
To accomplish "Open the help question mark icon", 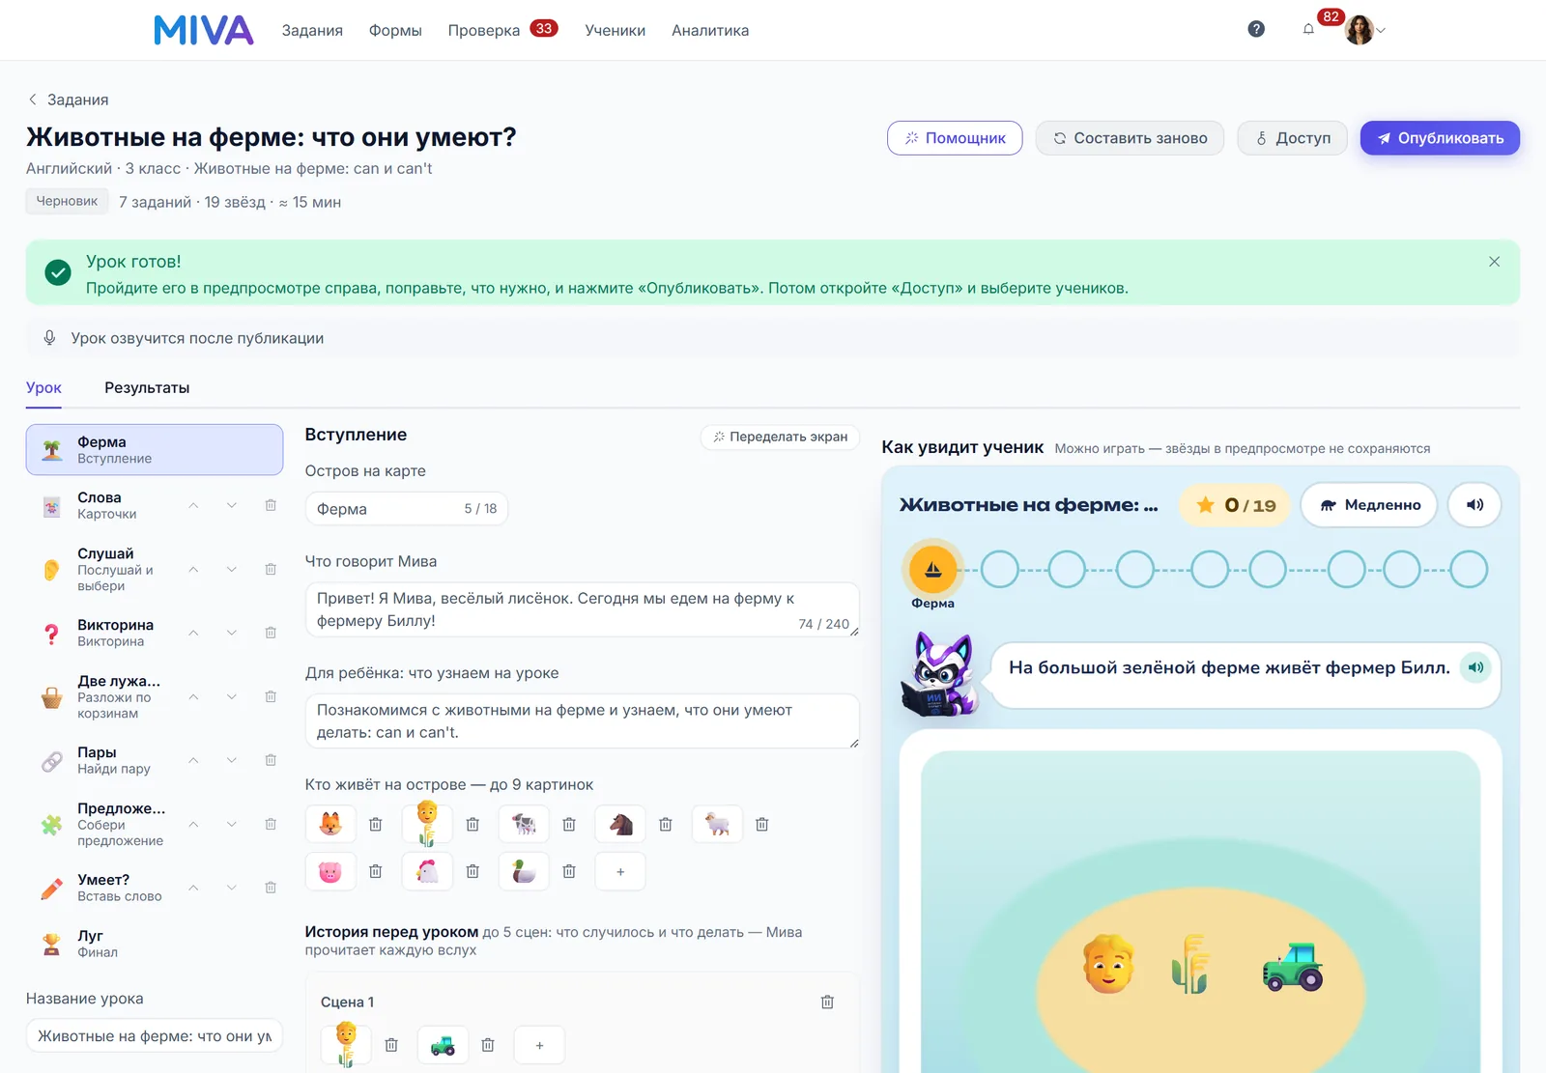I will pos(1256,29).
